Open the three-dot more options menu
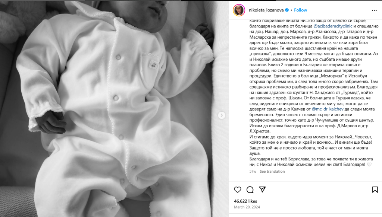382x217 pixels. point(375,10)
